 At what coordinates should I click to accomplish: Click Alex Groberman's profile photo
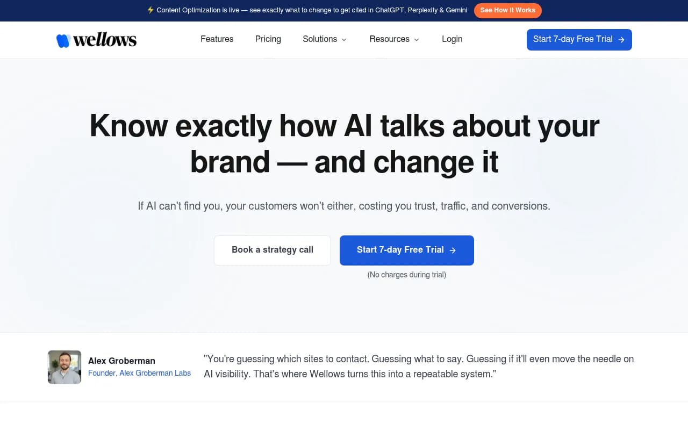pyautogui.click(x=64, y=367)
